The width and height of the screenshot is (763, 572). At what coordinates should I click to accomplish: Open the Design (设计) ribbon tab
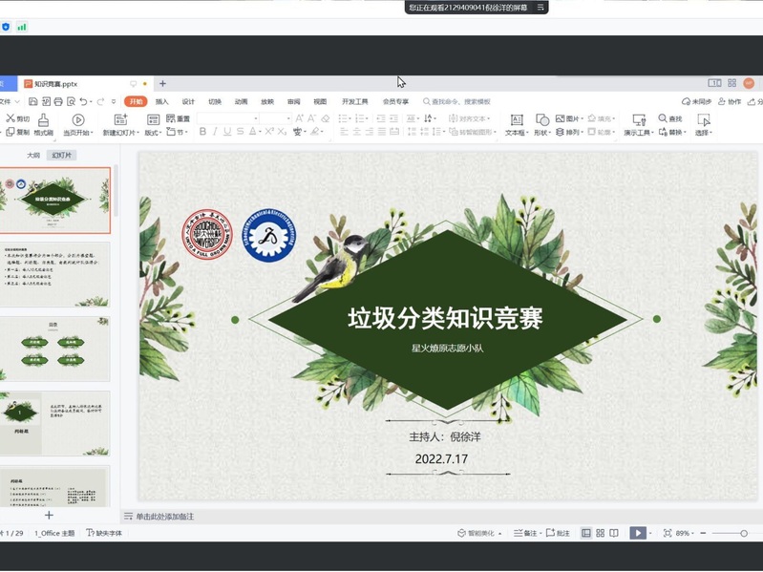[188, 101]
